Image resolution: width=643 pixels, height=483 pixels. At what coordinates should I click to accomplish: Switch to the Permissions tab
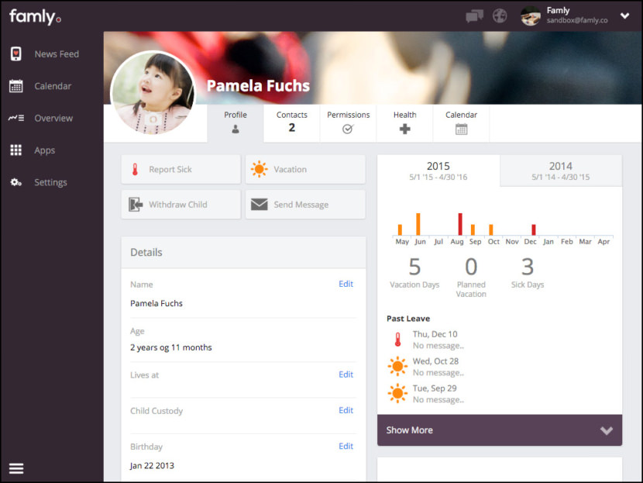348,122
